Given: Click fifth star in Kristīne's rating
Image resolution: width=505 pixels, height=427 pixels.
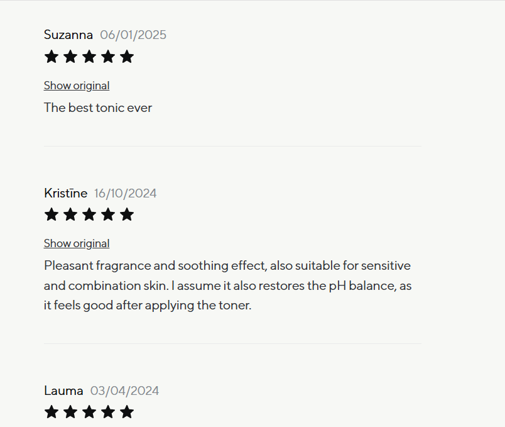Looking at the screenshot, I should point(127,215).
